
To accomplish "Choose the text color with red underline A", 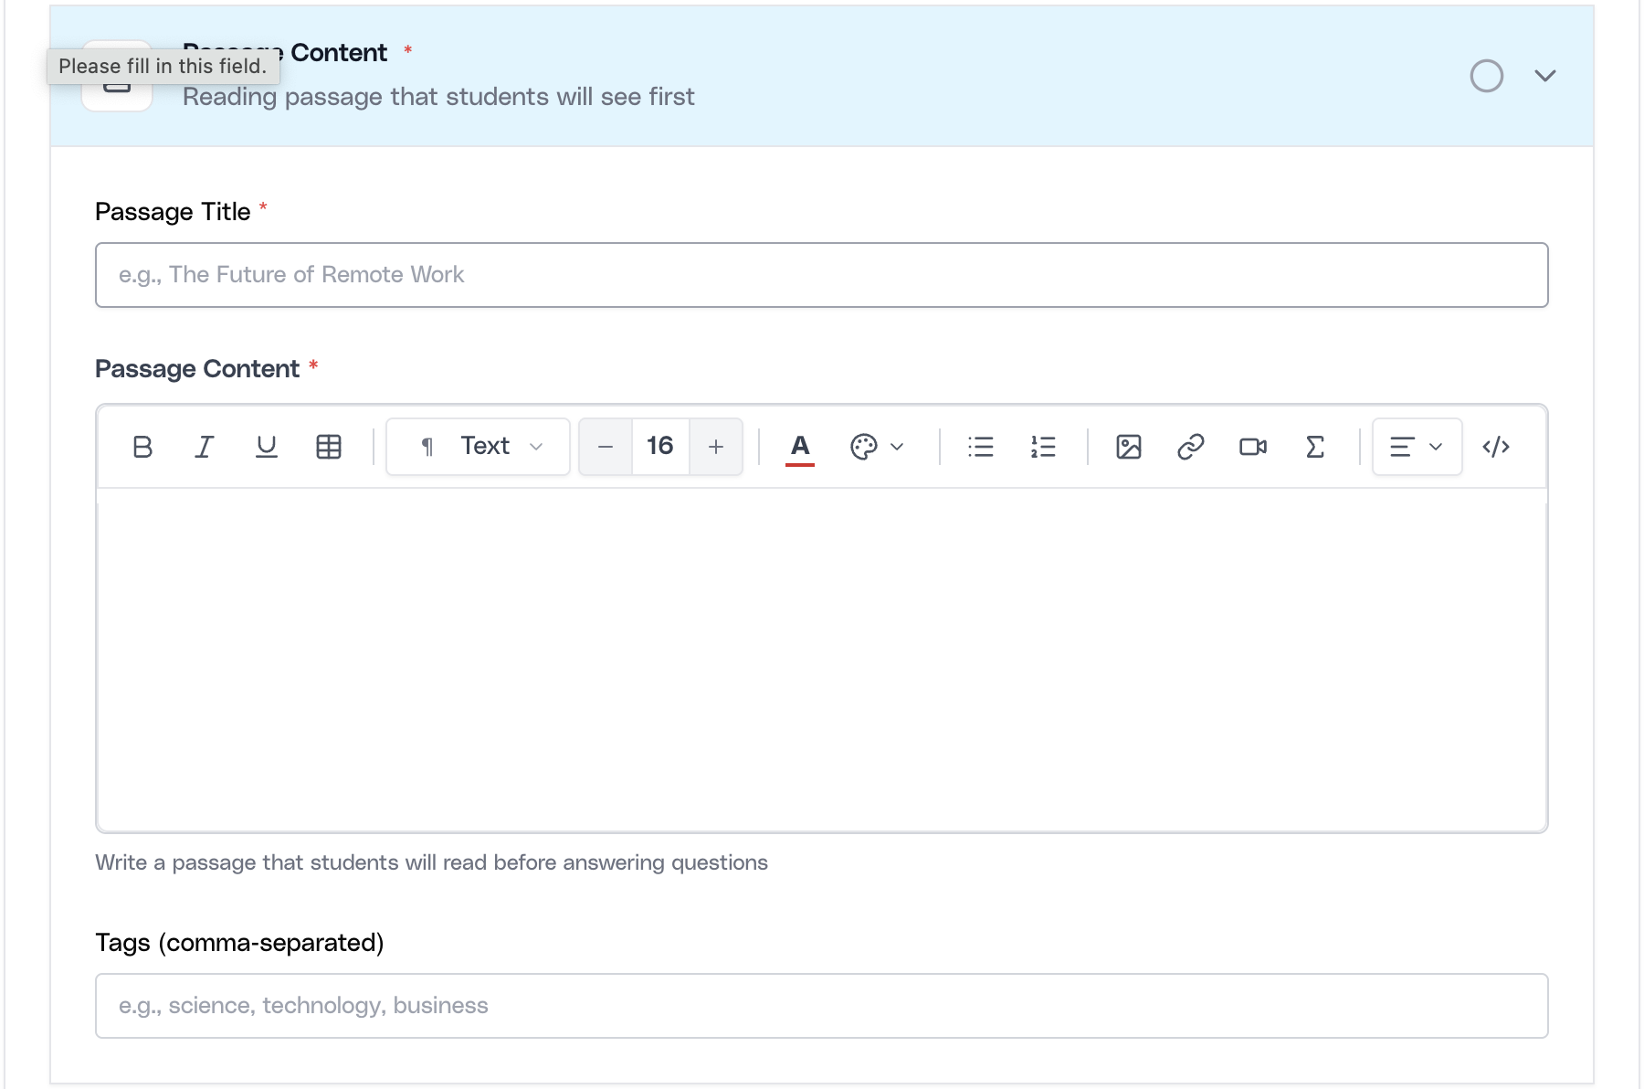I will (800, 447).
